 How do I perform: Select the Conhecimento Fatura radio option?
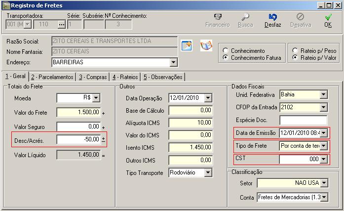click(226, 58)
